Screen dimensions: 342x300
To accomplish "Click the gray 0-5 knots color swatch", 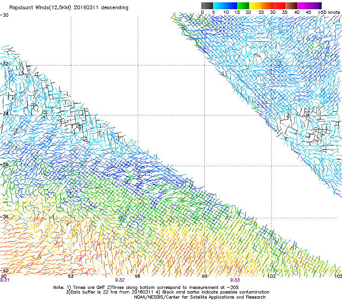I will coord(207,6).
